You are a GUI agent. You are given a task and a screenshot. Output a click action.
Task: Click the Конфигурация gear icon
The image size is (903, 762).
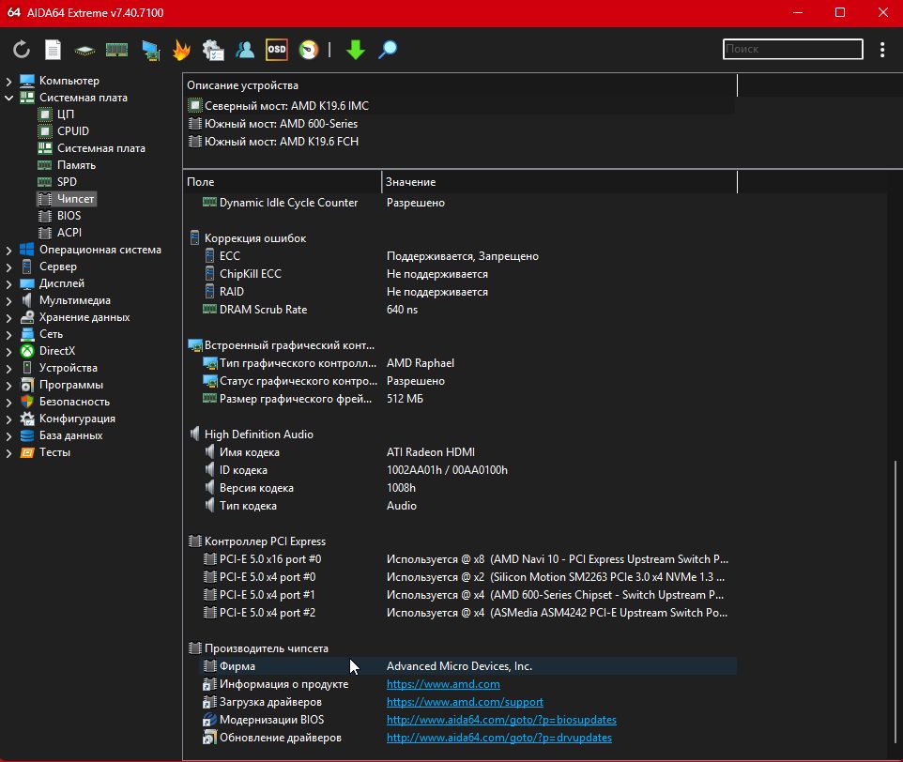click(x=27, y=419)
